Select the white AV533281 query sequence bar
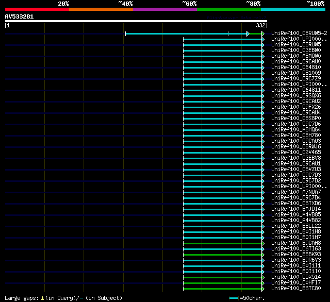The image size is (330, 302). [x=136, y=21]
